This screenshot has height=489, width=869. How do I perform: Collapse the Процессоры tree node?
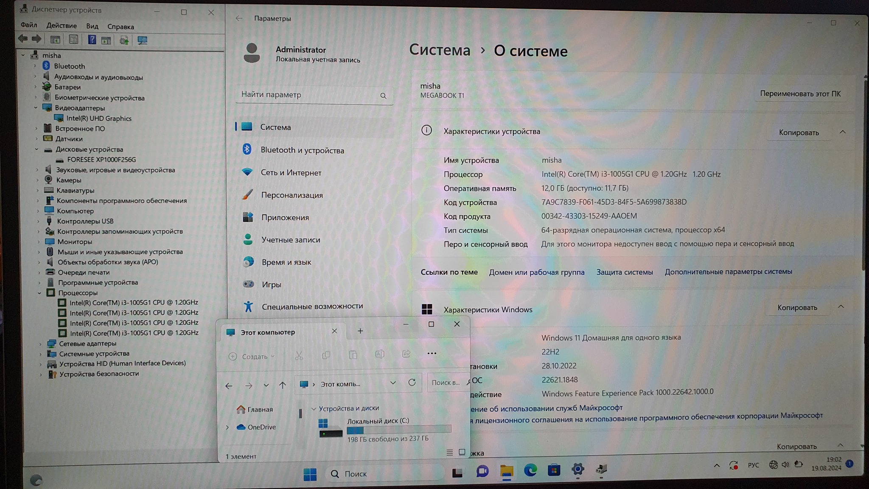point(39,293)
